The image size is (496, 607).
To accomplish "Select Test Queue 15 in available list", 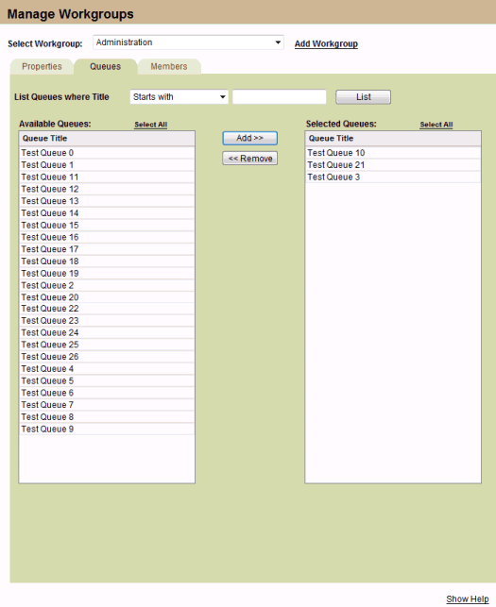I will click(107, 226).
